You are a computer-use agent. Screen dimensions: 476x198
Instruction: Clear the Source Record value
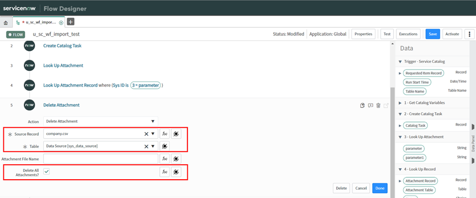coord(146,134)
